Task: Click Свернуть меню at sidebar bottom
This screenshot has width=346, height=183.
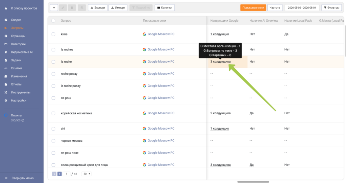Action: click(23, 178)
